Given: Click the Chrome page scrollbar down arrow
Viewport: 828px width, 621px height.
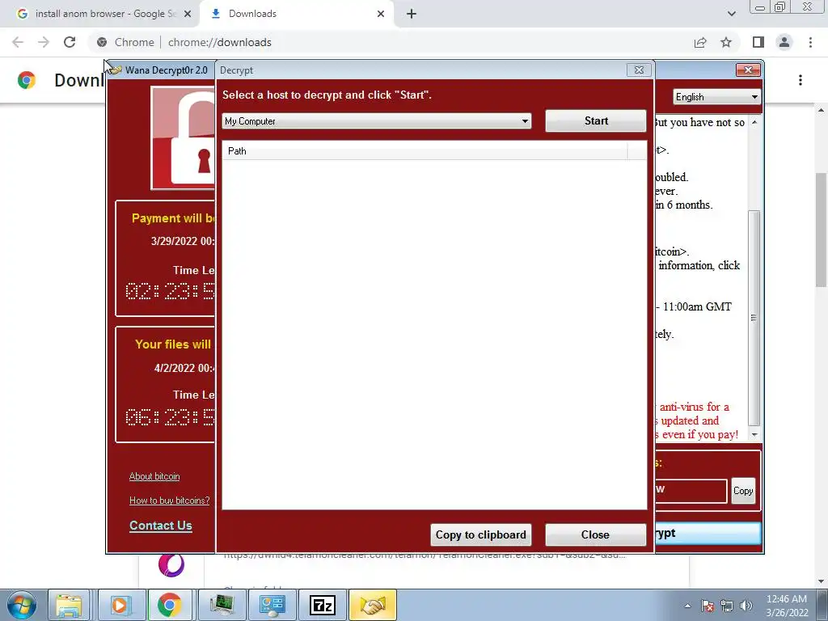Looking at the screenshot, I should click(822, 581).
